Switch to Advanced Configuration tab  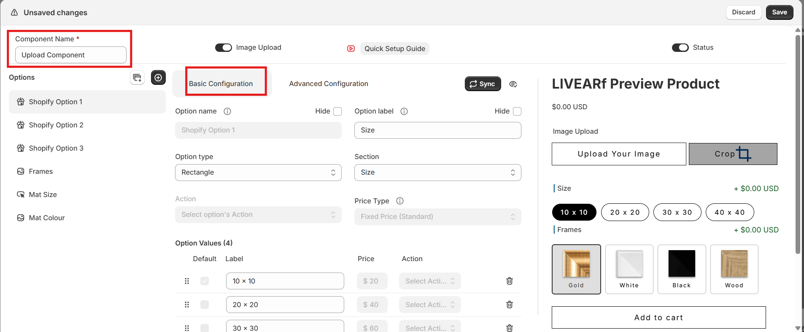click(x=329, y=84)
